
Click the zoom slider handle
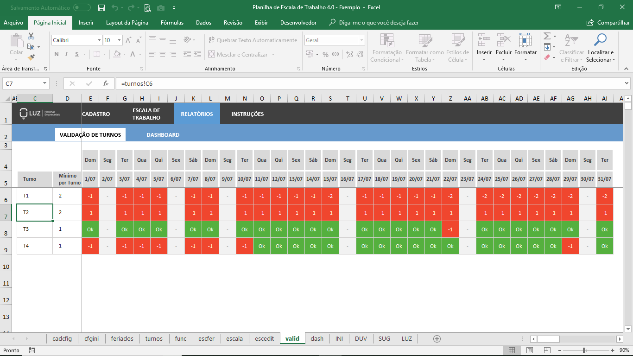(x=584, y=350)
